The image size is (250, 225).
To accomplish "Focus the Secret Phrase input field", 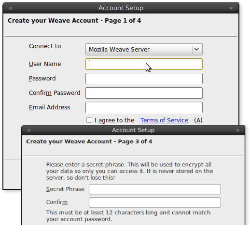I will 154,189.
